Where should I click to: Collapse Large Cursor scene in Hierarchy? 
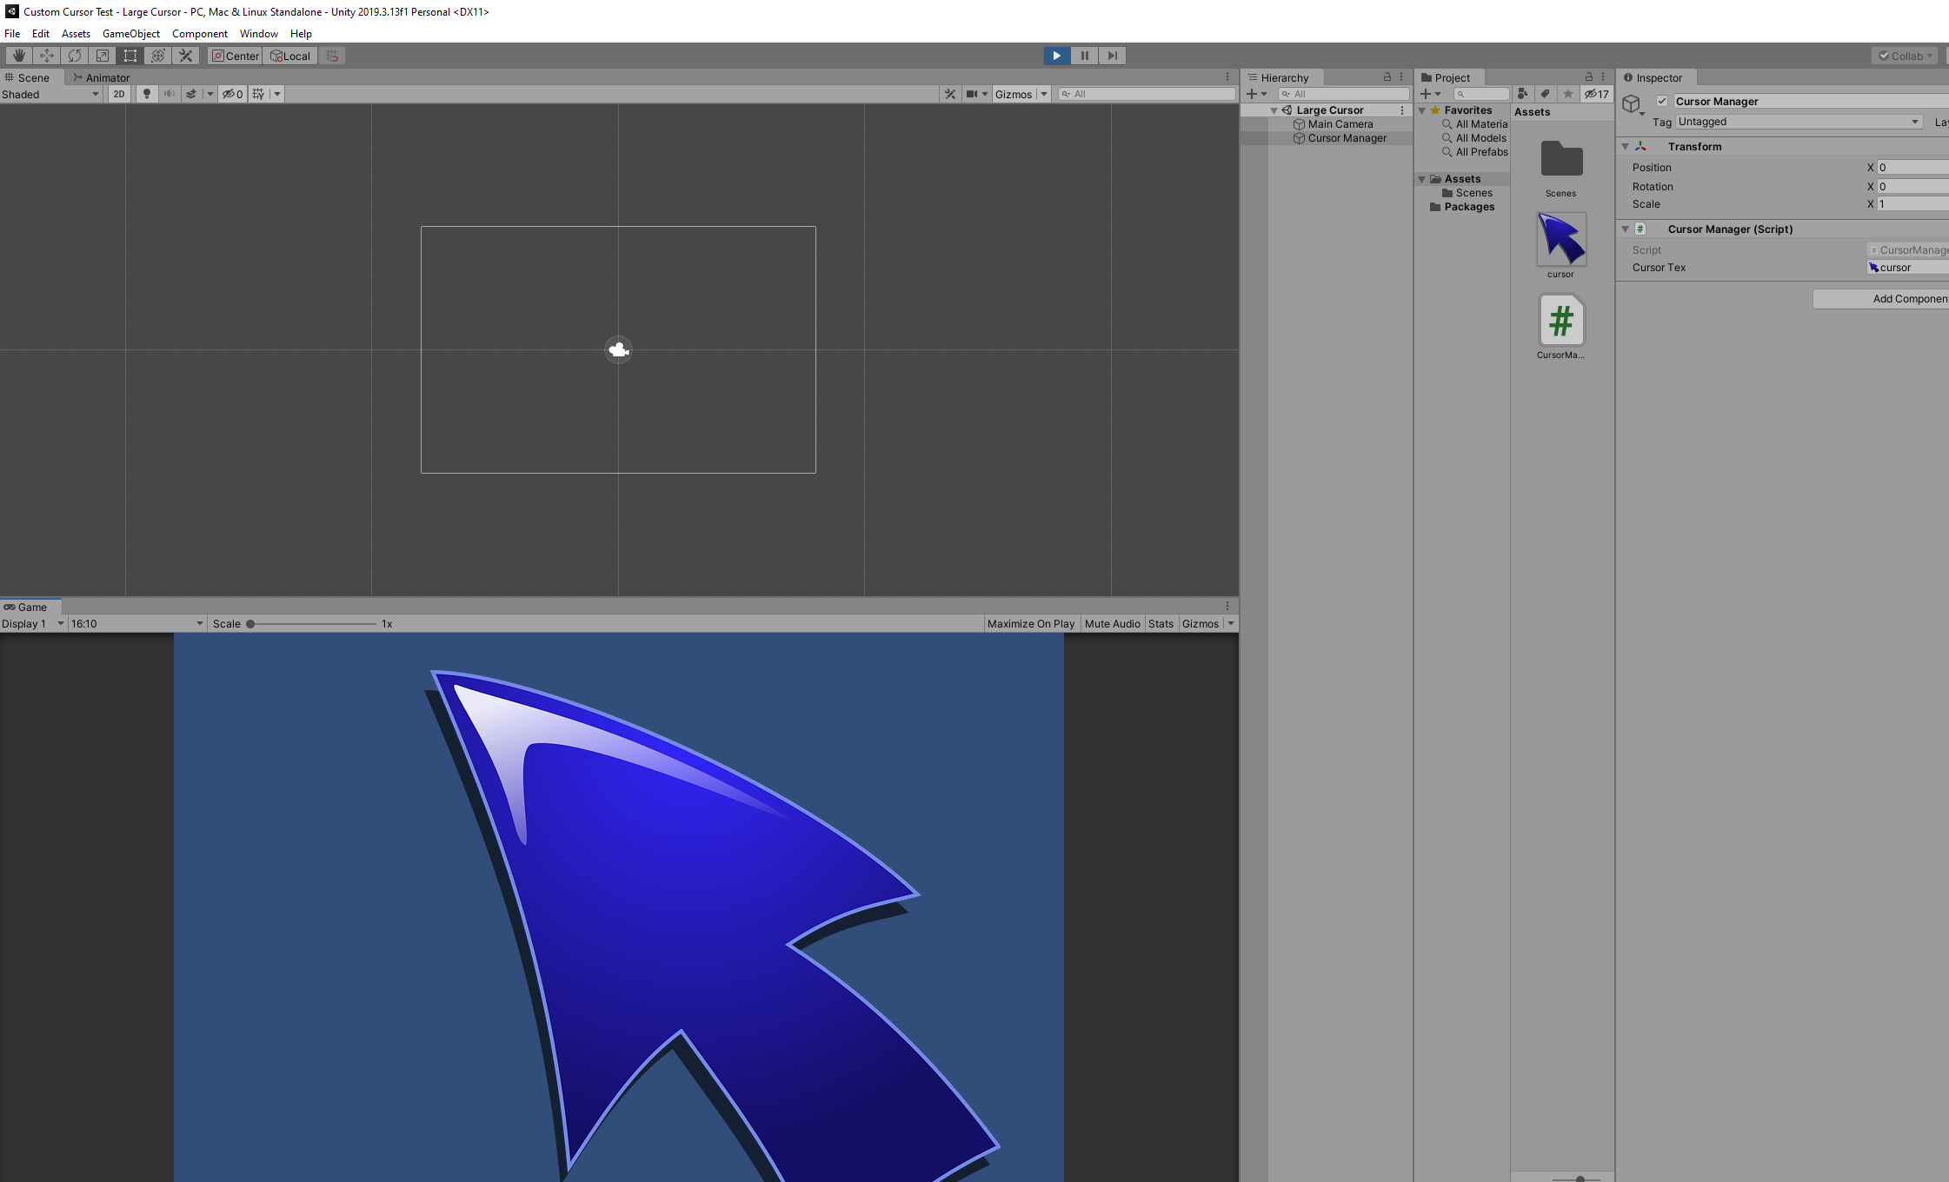click(1274, 110)
